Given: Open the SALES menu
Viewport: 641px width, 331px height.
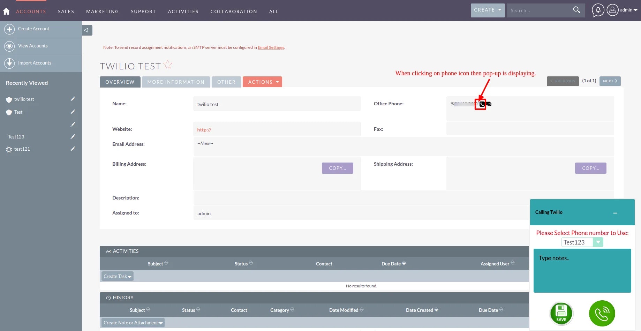Looking at the screenshot, I should click(66, 12).
